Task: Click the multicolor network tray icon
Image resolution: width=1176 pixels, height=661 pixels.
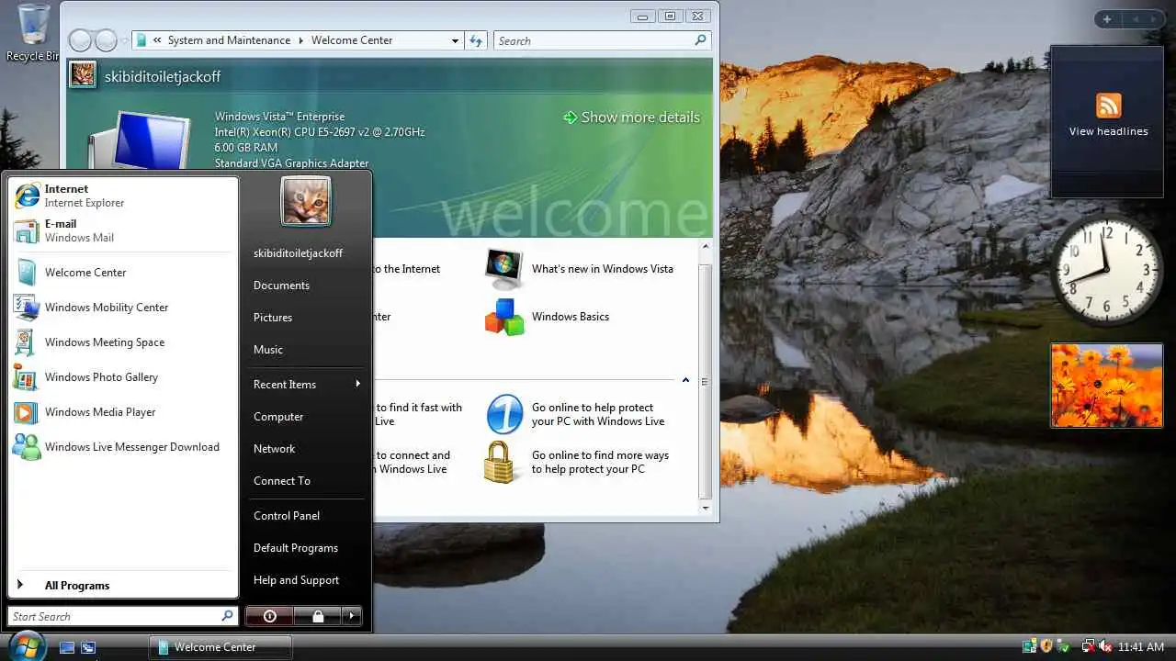Action: point(1029,646)
